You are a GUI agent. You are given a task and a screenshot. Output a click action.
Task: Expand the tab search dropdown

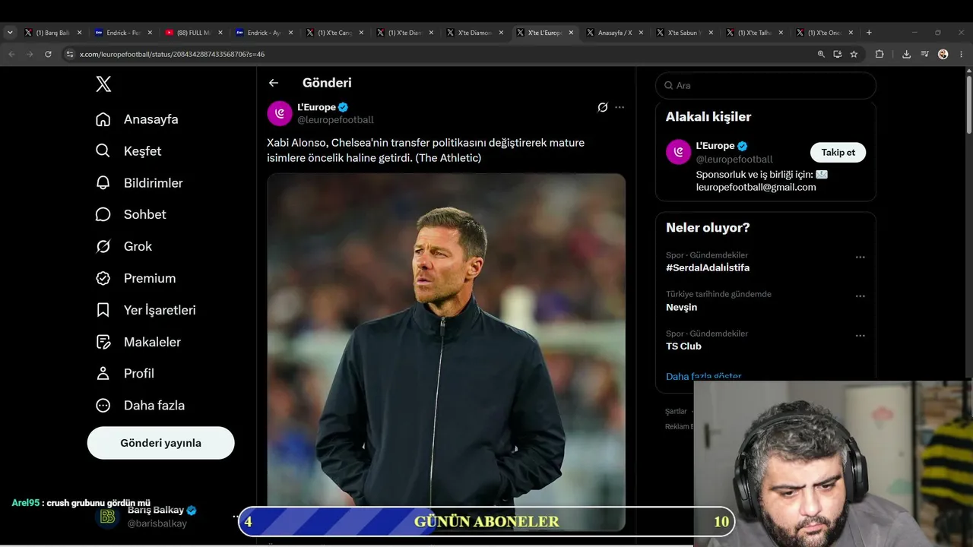click(10, 33)
